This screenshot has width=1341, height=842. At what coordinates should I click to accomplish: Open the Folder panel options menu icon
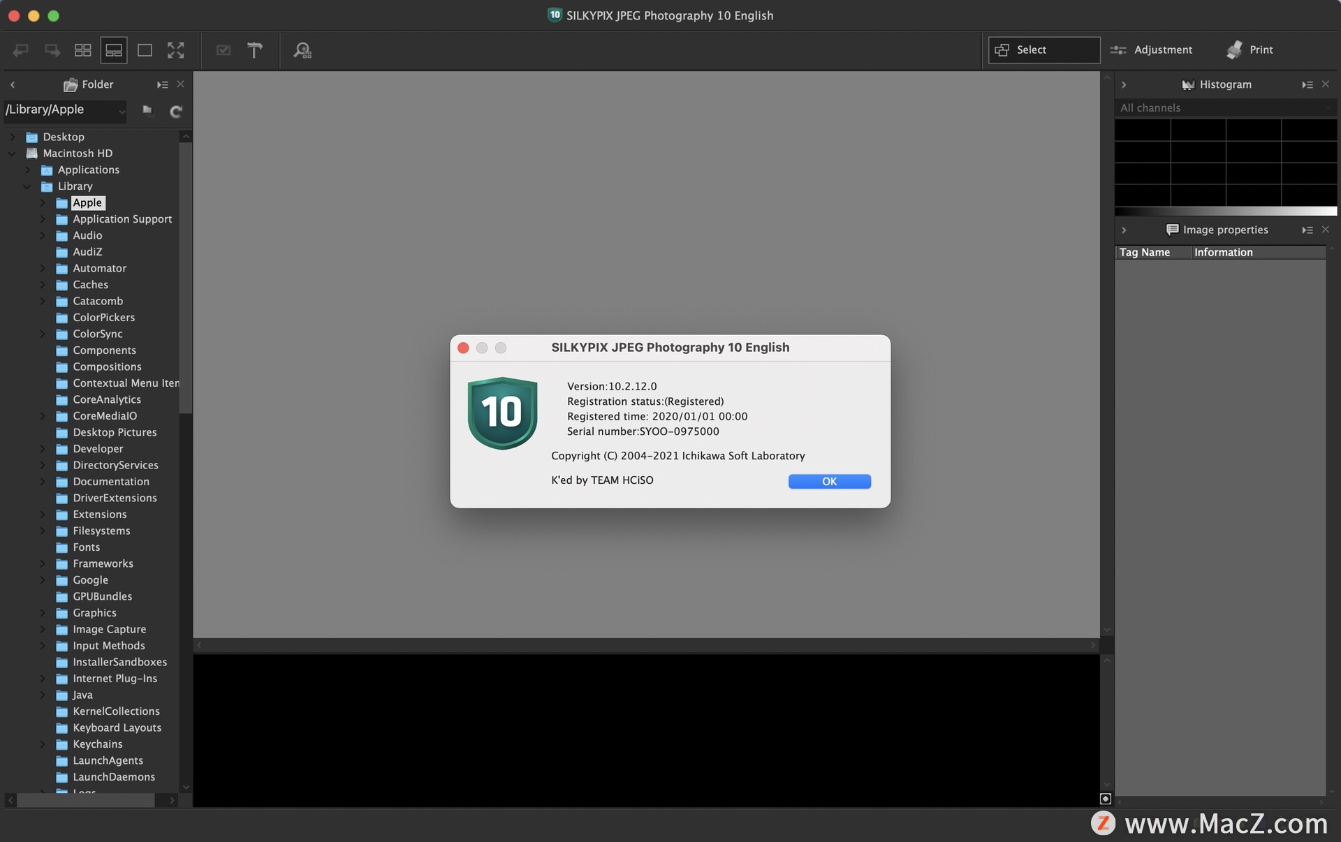[x=163, y=84]
